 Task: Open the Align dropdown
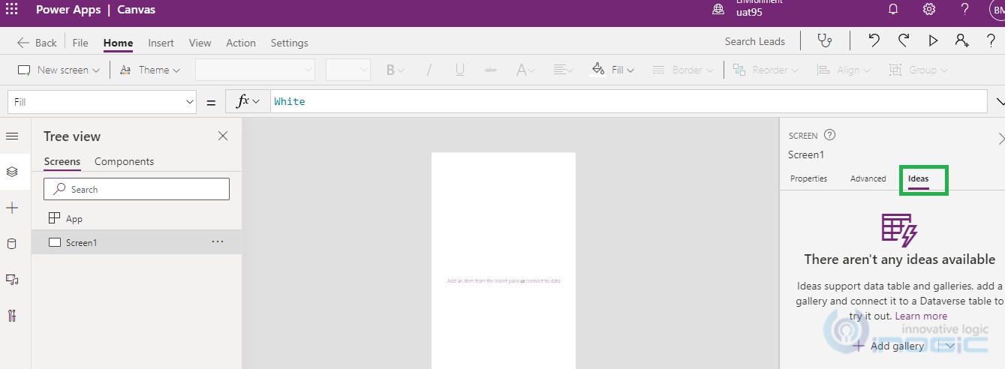tap(844, 70)
